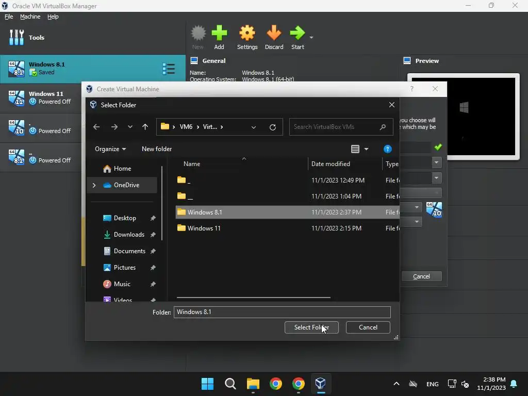
Task: Go forward in Select Folder dialog
Action: coord(114,127)
